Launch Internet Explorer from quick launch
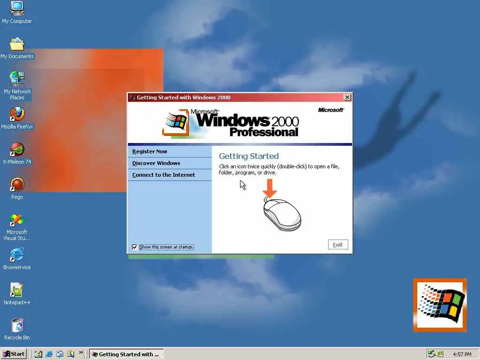Image resolution: width=480 pixels, height=360 pixels. point(49,354)
